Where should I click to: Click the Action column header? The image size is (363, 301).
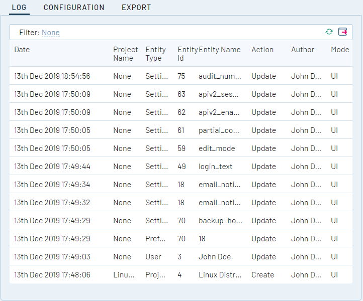click(262, 50)
